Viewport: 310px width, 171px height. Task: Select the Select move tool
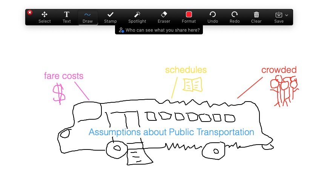[x=45, y=17]
